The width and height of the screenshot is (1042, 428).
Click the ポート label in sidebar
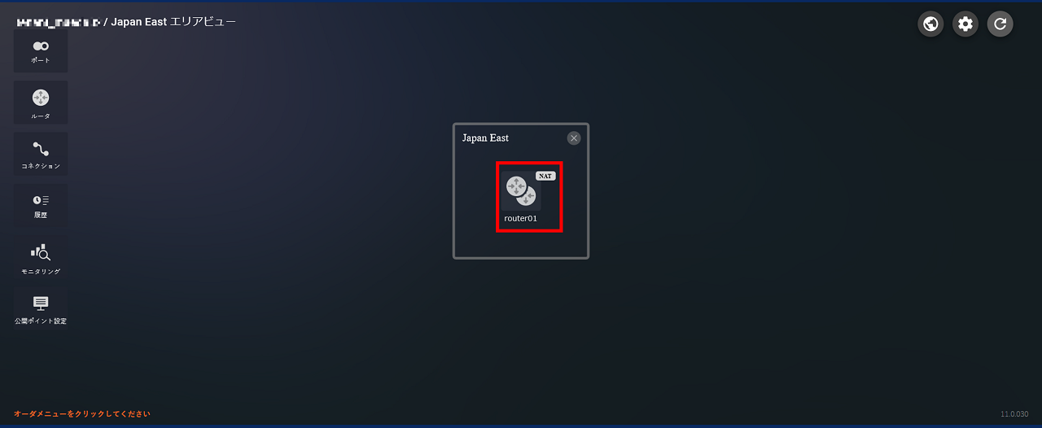(x=41, y=61)
